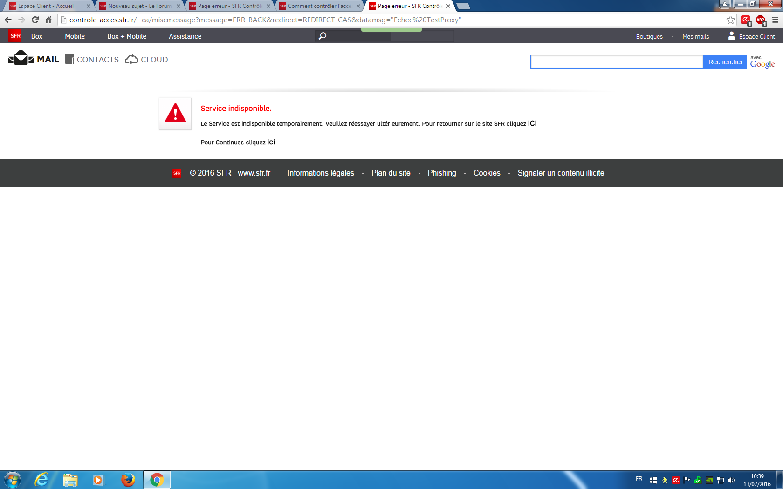Focus the Google search input field
Screen dimensions: 783x489
coord(617,62)
